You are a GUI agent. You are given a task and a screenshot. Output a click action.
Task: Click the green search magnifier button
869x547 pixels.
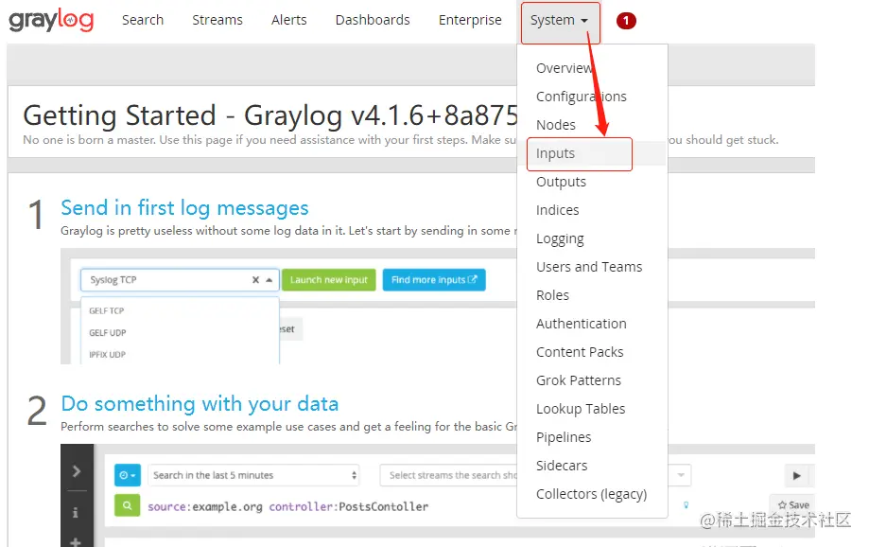[x=128, y=505]
